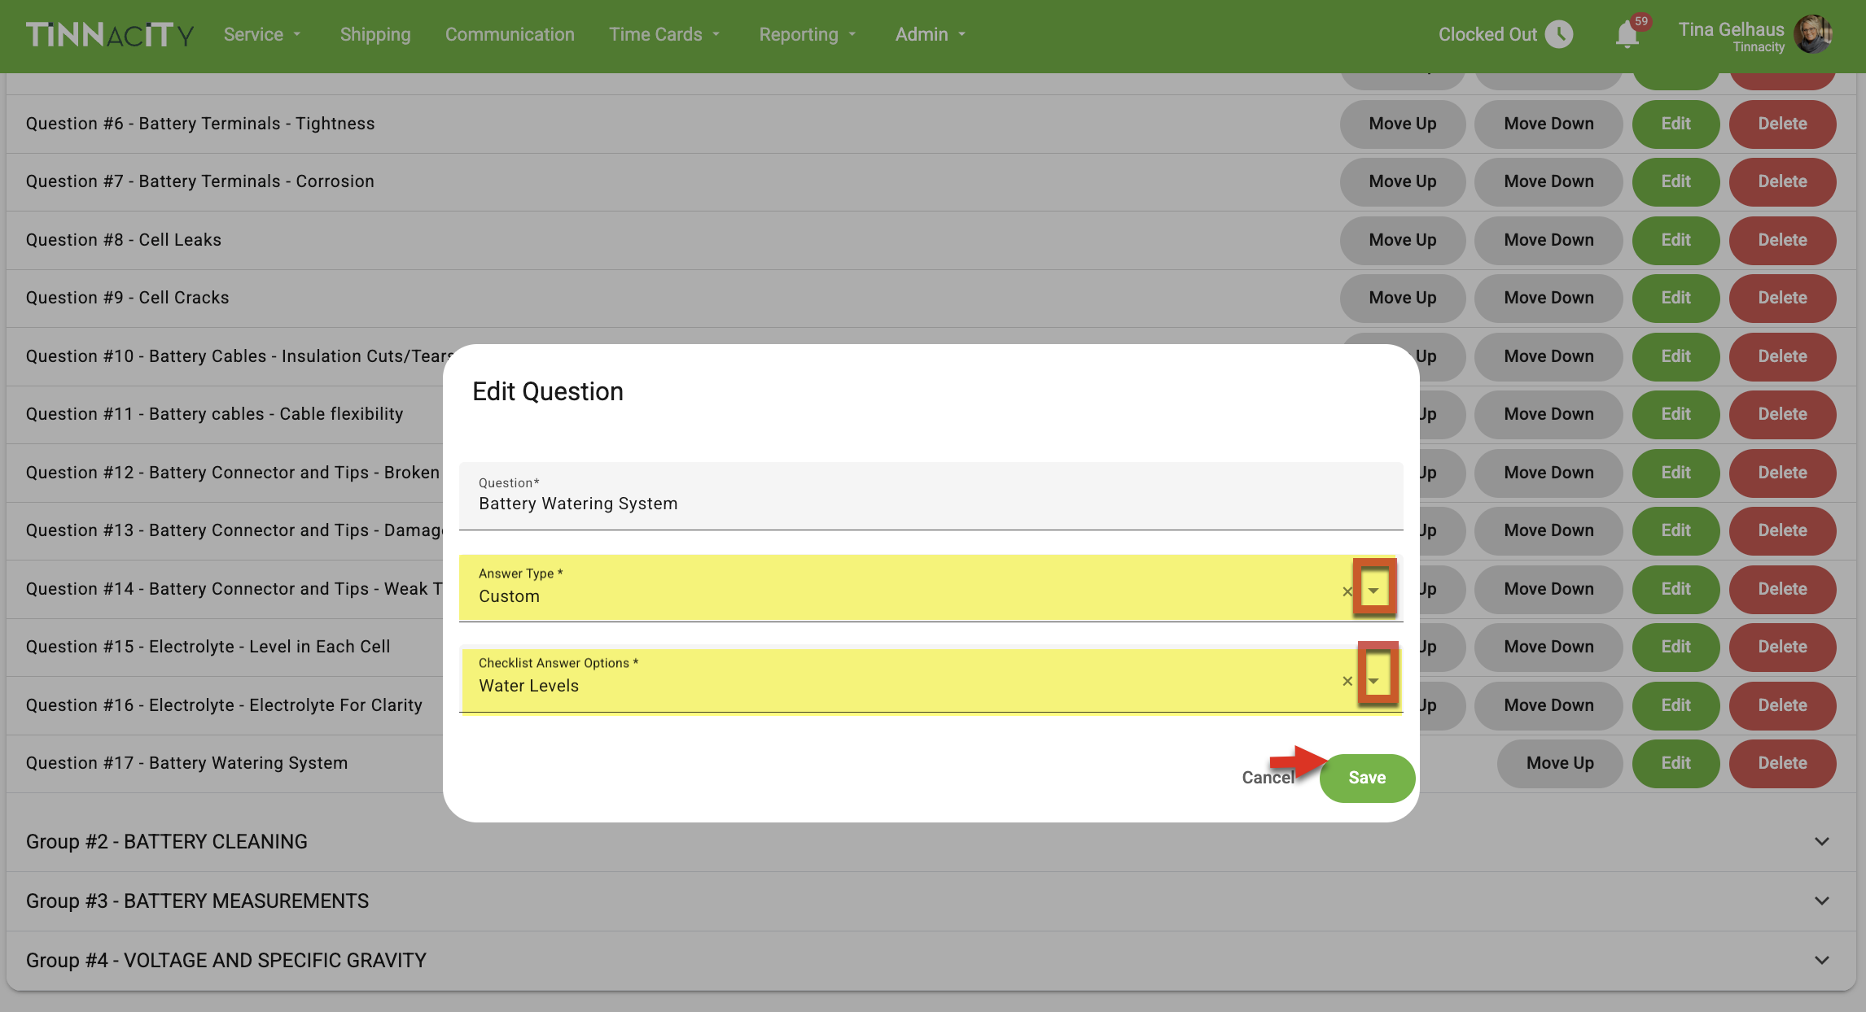The image size is (1866, 1012).
Task: Move Question #6 Battery Terminals down
Action: coord(1548,124)
